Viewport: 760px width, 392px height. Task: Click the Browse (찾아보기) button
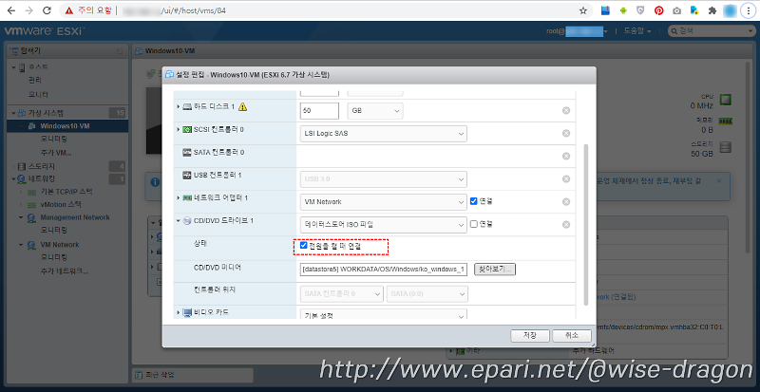(494, 270)
